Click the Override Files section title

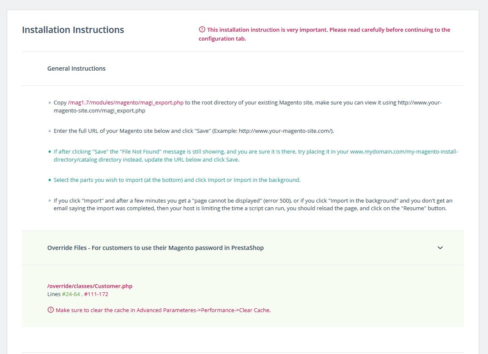click(155, 248)
